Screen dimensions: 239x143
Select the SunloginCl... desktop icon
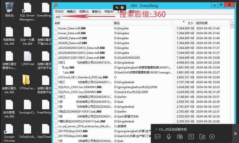(x=27, y=107)
